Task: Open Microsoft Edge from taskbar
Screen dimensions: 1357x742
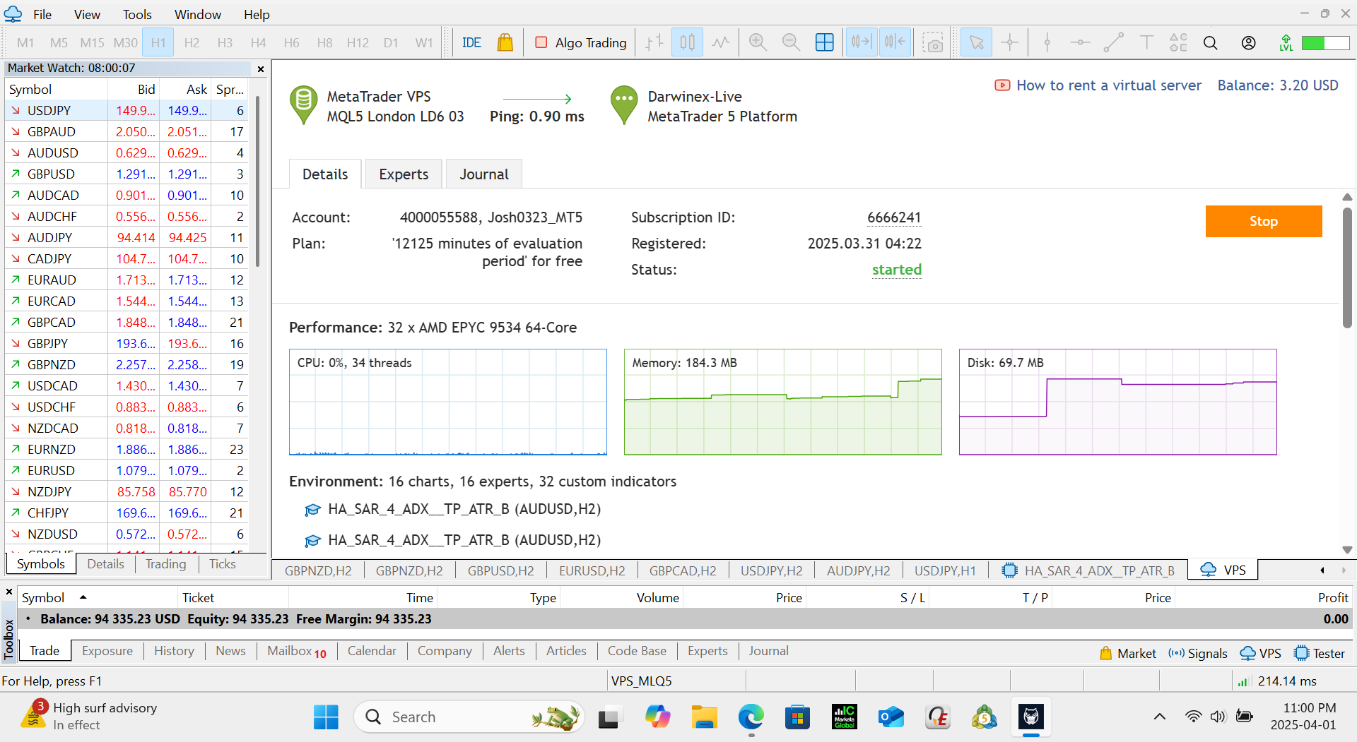Action: pyautogui.click(x=751, y=717)
